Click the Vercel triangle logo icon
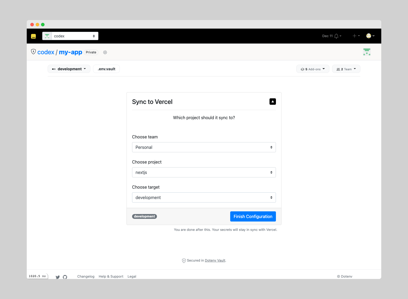 273,102
